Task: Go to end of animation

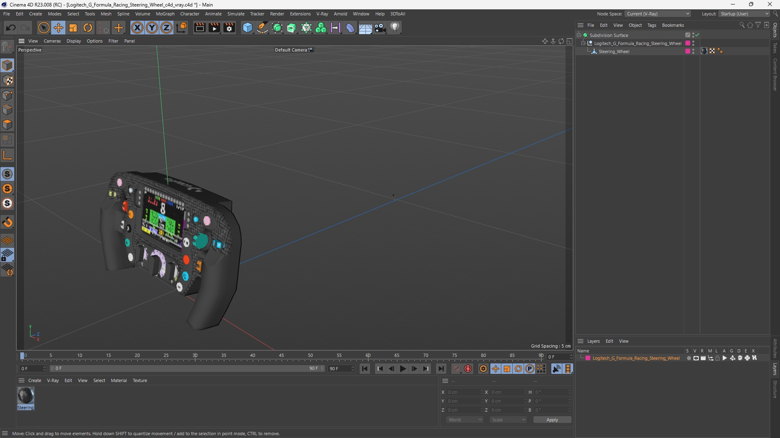Action: pos(441,369)
